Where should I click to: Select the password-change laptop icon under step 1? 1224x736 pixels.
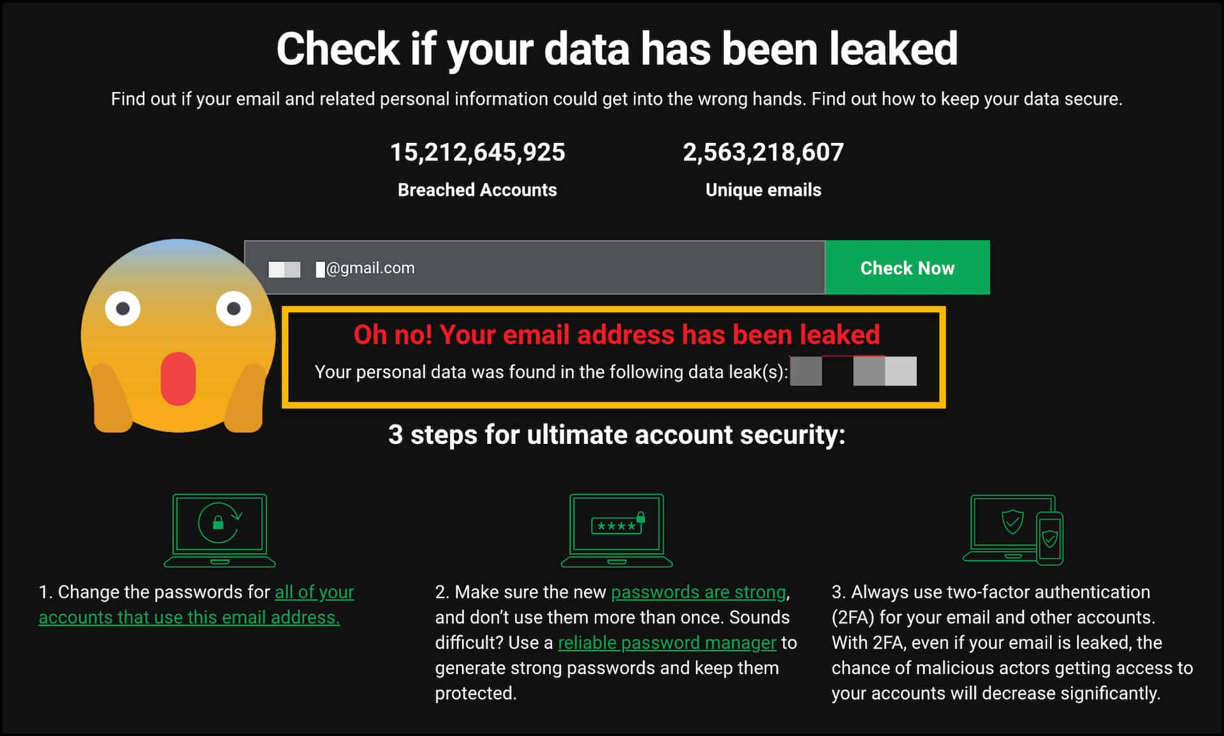pyautogui.click(x=219, y=531)
